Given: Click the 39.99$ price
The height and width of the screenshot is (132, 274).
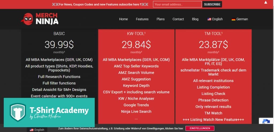Looking at the screenshot, I should [x=59, y=45].
